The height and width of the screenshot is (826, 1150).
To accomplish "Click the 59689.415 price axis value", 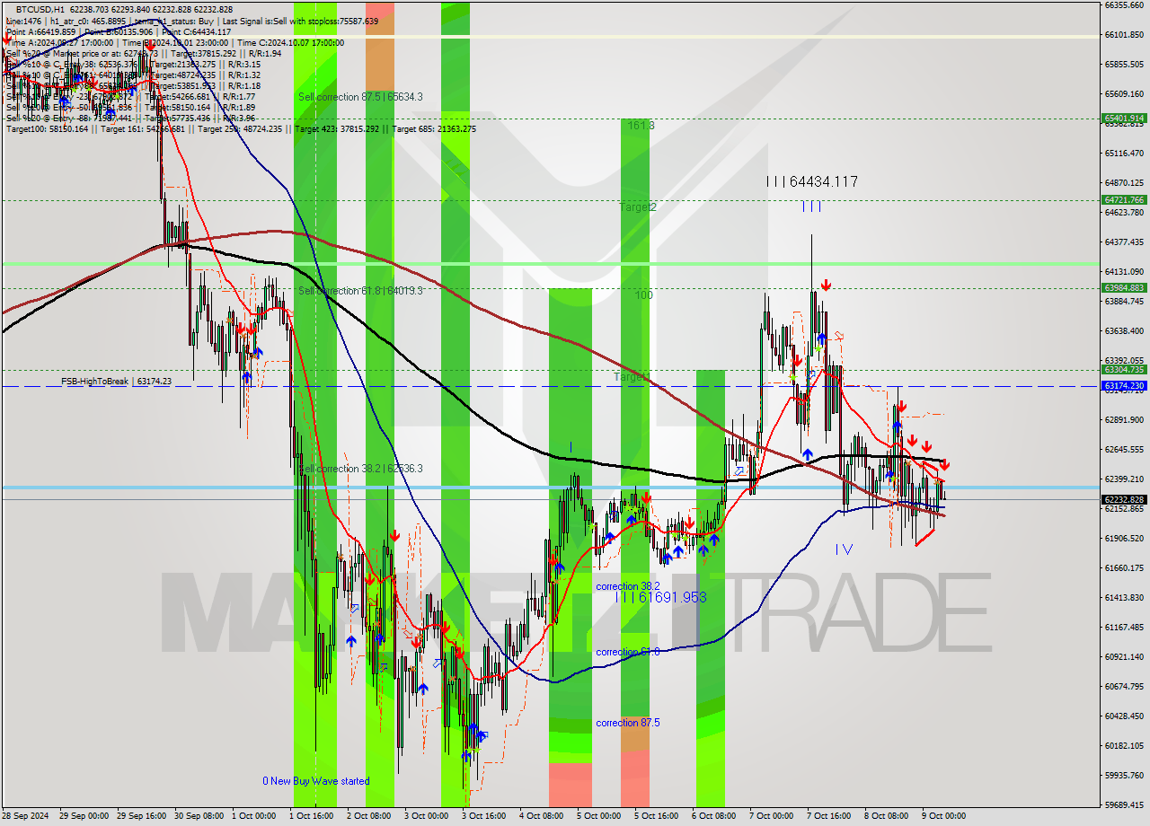I will 1124,804.
